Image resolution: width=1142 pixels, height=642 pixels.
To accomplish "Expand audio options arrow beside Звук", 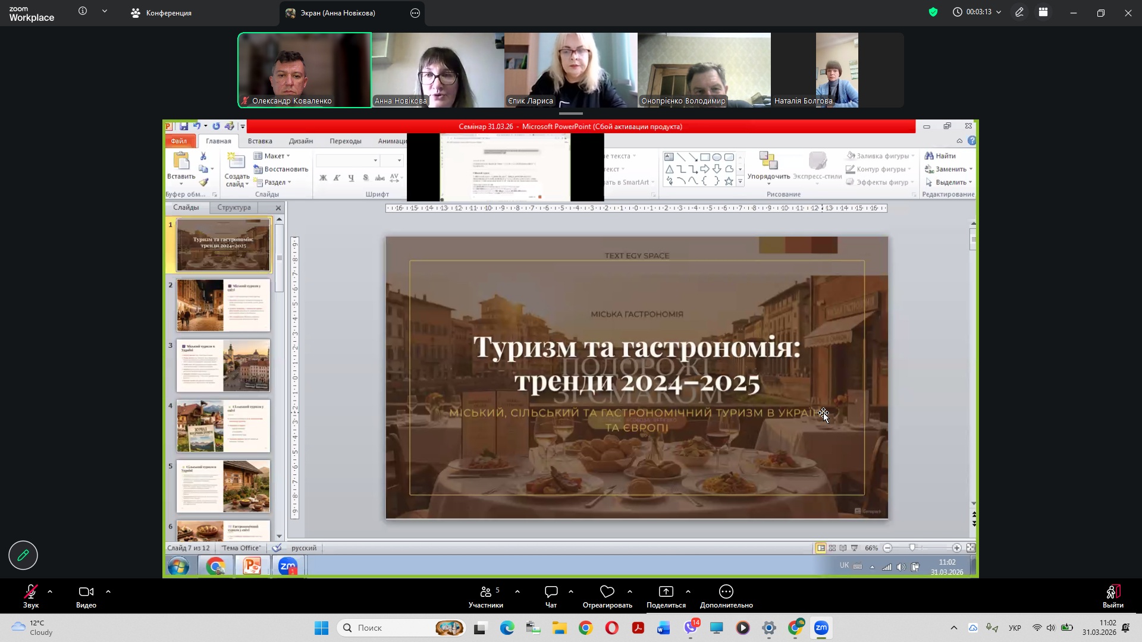I will [x=50, y=592].
